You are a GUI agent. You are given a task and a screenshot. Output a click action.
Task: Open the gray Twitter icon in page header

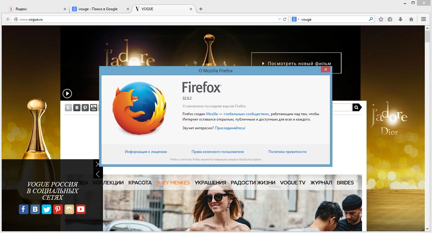pyautogui.click(x=68, y=108)
